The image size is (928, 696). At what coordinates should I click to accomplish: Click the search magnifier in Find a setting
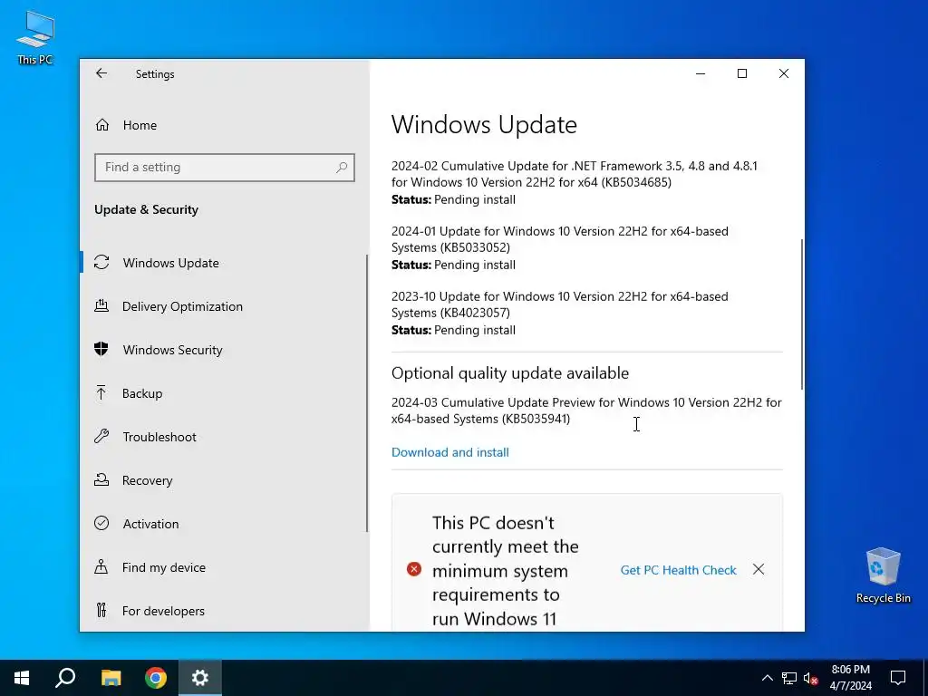click(x=342, y=168)
